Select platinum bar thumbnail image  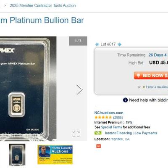[17, 155]
